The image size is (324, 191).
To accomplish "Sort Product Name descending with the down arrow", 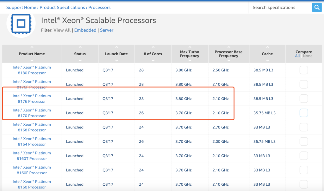I will coord(32,60).
